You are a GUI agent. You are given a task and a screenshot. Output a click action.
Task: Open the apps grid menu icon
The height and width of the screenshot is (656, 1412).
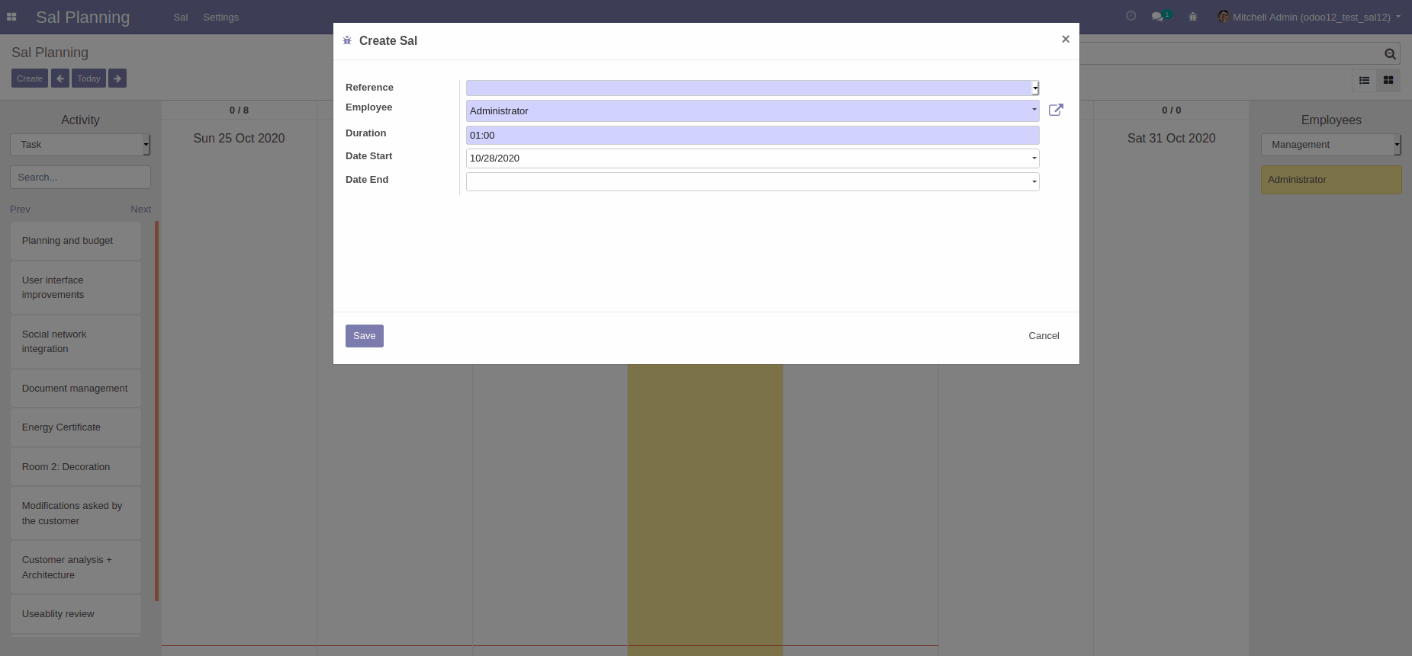(11, 17)
